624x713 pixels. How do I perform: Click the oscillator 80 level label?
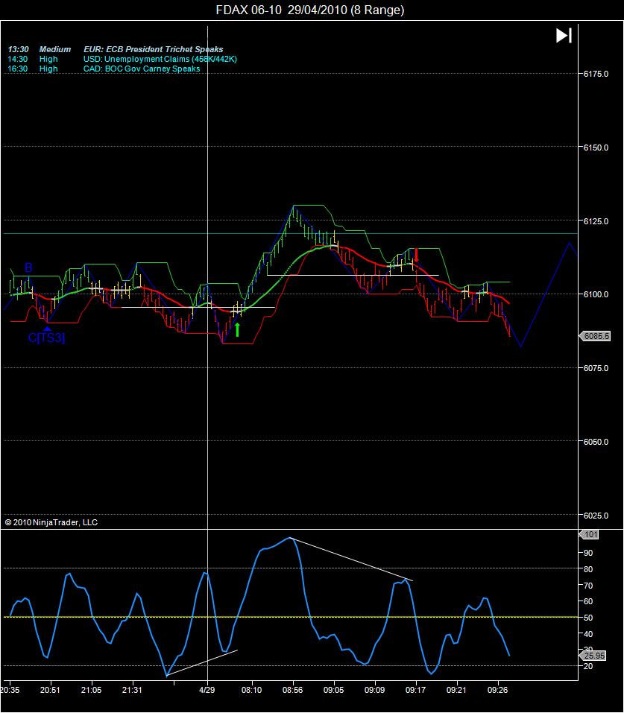coord(588,569)
